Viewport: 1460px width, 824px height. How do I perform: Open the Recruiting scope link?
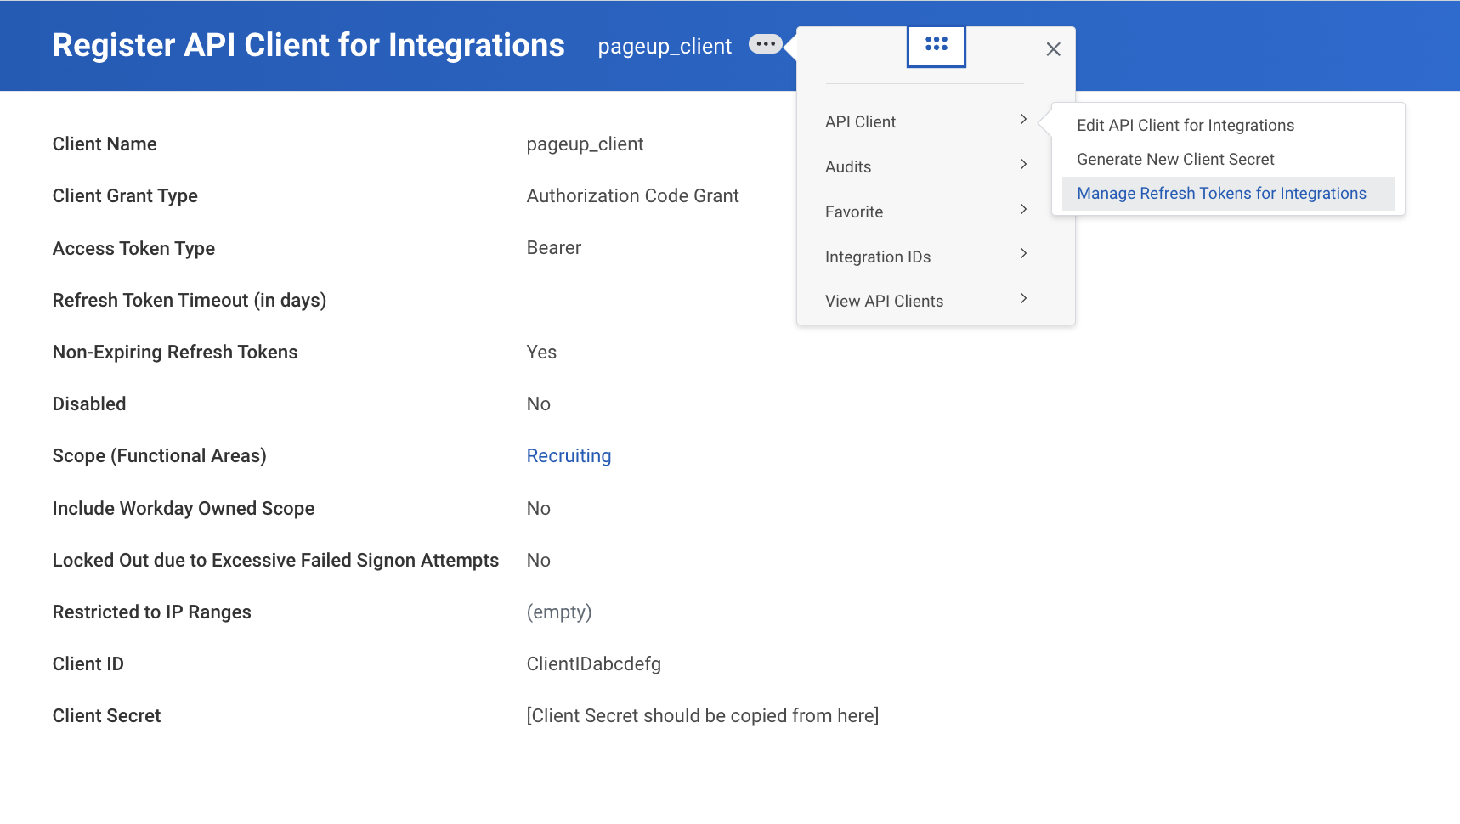point(569,456)
